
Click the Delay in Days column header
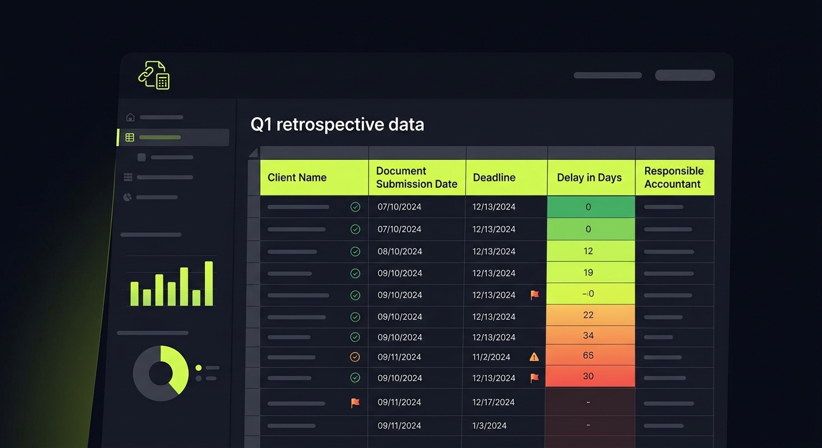coord(590,177)
